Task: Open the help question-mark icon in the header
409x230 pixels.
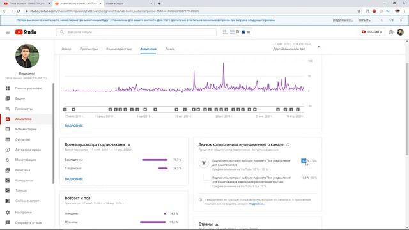Action: (390, 32)
